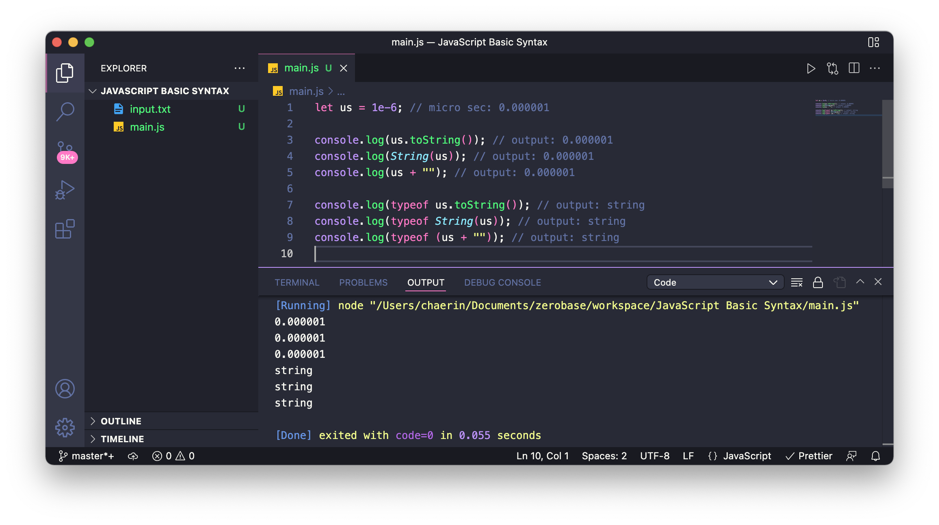Click the JavaScript language mode in status bar
Screen dimensions: 939x525
click(746, 456)
